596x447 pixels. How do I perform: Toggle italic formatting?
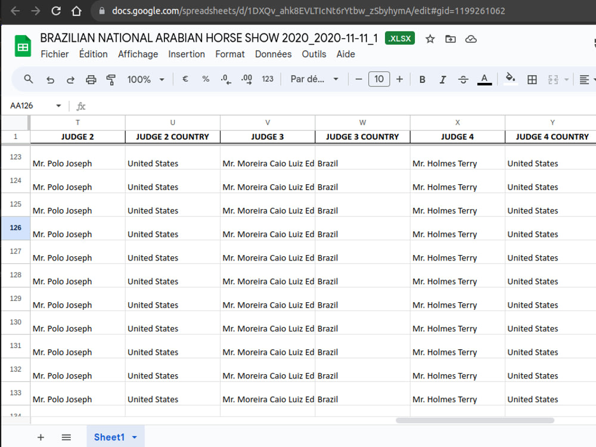[x=443, y=79]
